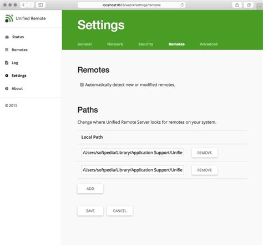
Task: Click the Remotes list icon in sidebar
Action: pos(7,50)
